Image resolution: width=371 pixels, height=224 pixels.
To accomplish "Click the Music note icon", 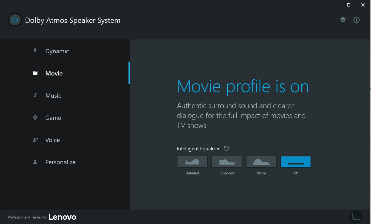I will point(35,95).
